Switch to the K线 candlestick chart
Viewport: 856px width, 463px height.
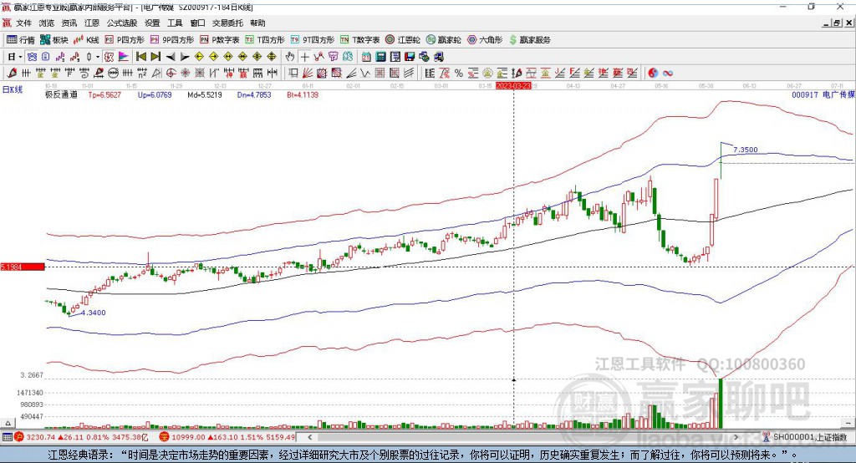click(86, 40)
